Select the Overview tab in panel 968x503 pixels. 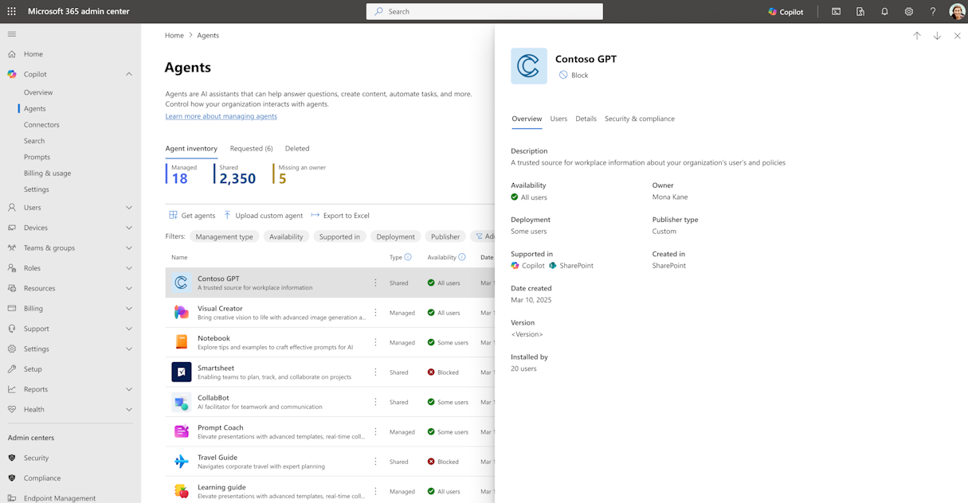pyautogui.click(x=527, y=119)
